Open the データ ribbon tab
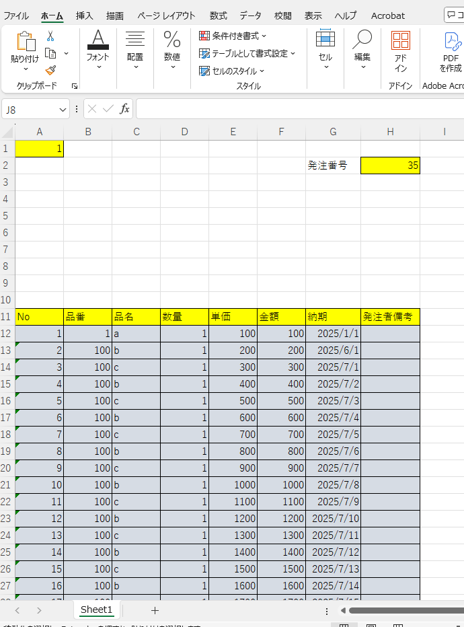464x627 pixels. (250, 15)
